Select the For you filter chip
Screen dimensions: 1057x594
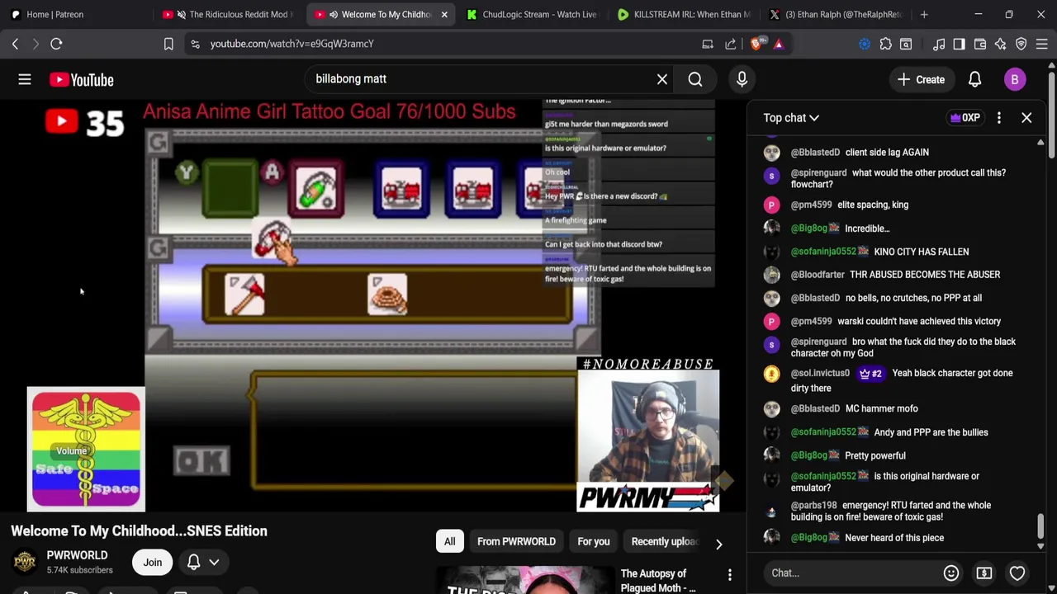[593, 541]
